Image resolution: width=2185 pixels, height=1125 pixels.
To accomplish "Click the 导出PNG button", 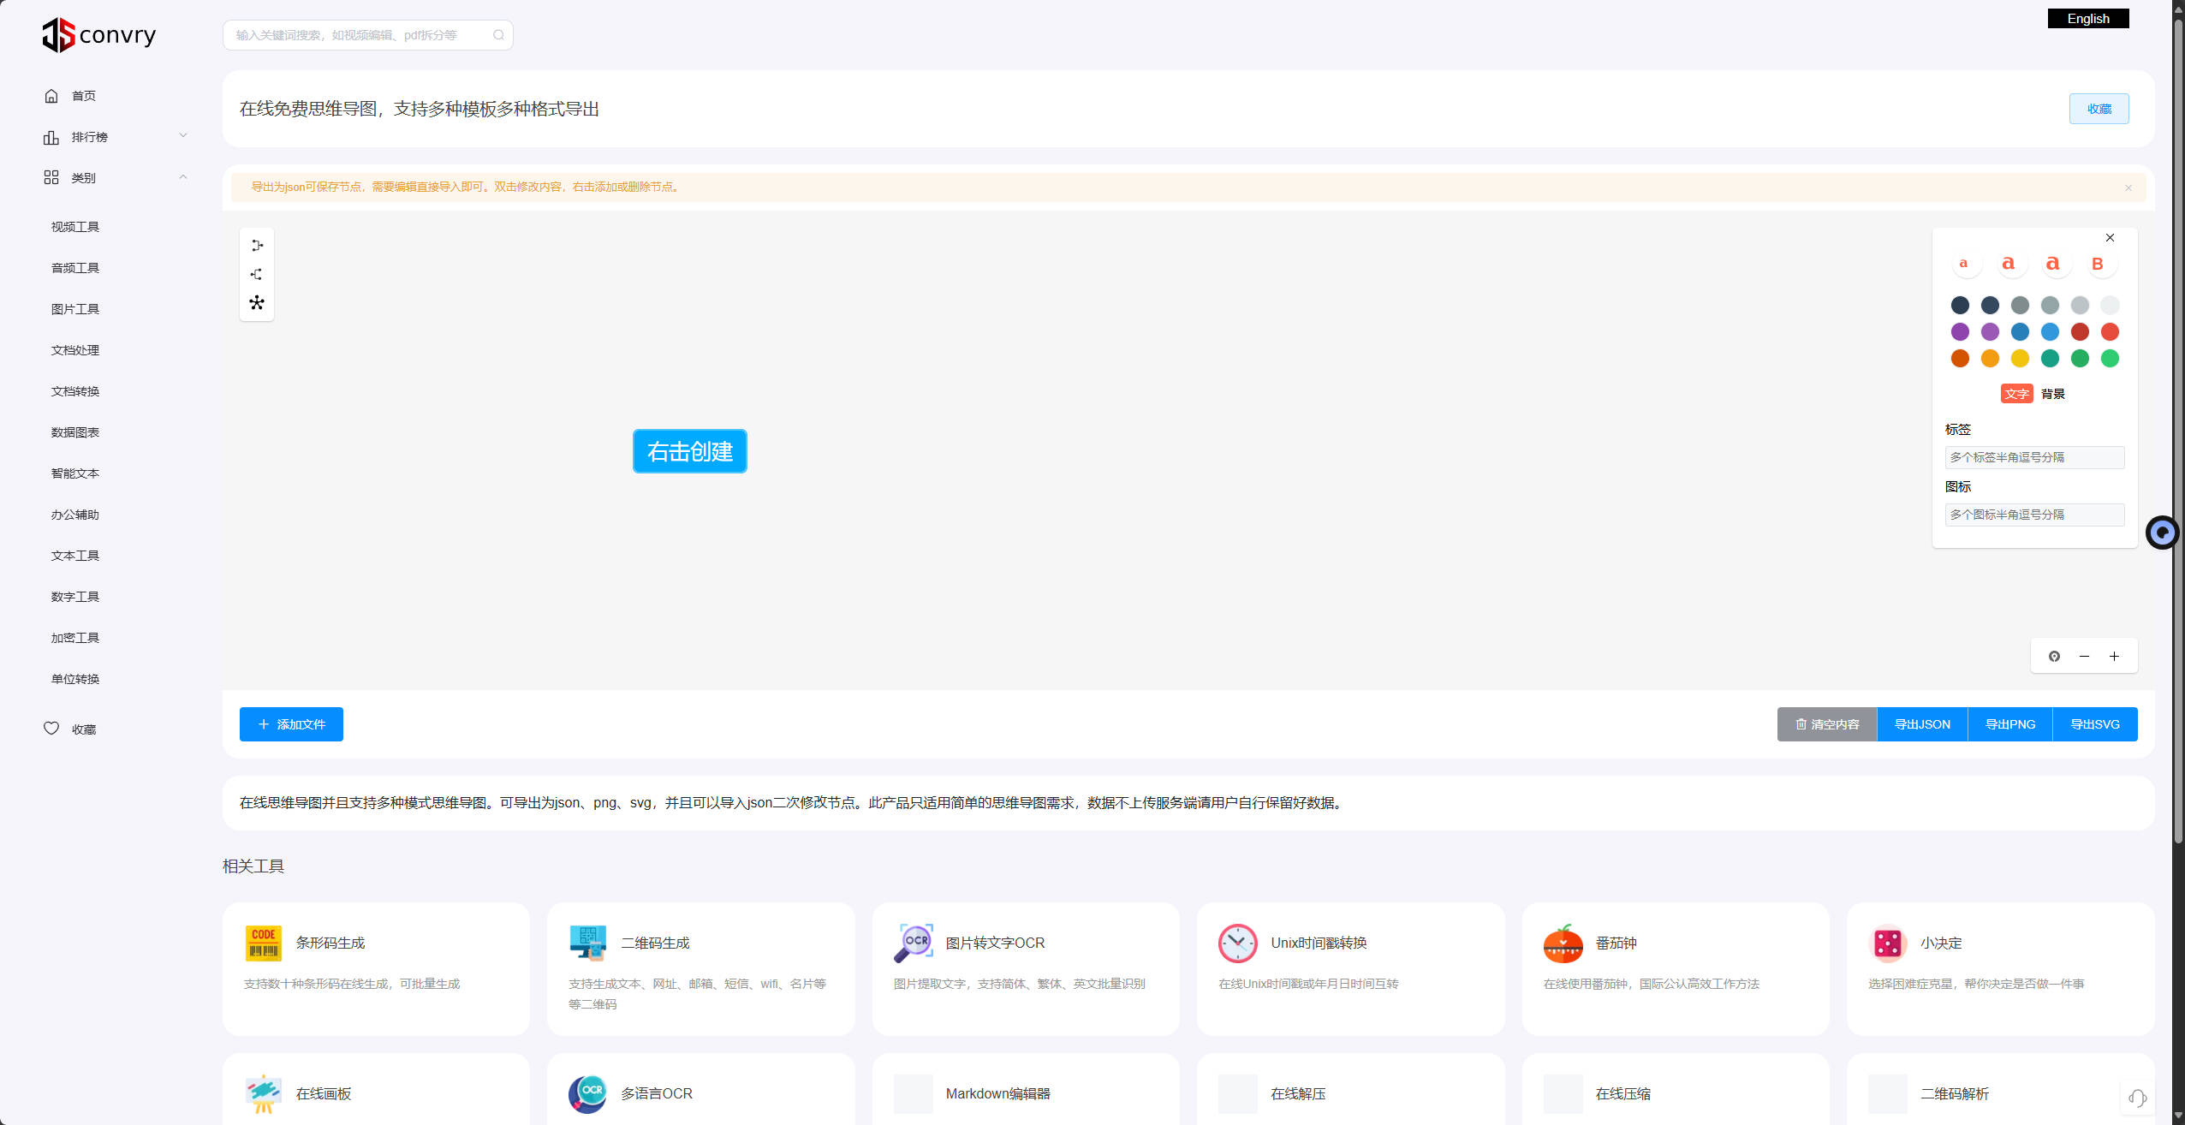I will (2009, 724).
